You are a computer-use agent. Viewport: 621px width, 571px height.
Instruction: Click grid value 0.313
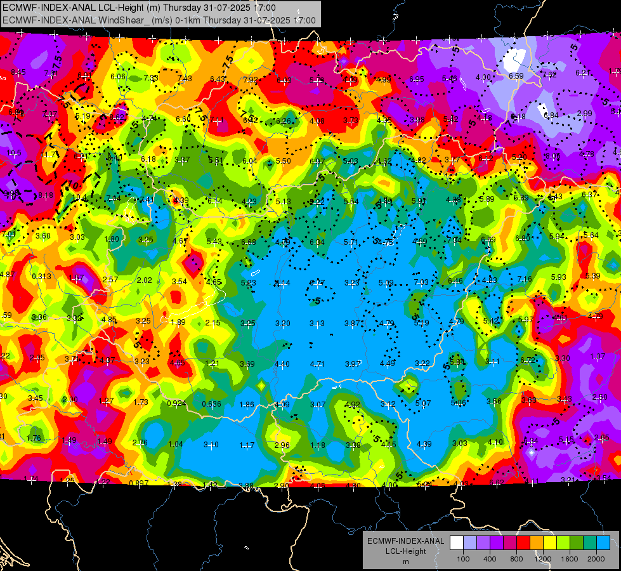(x=41, y=276)
